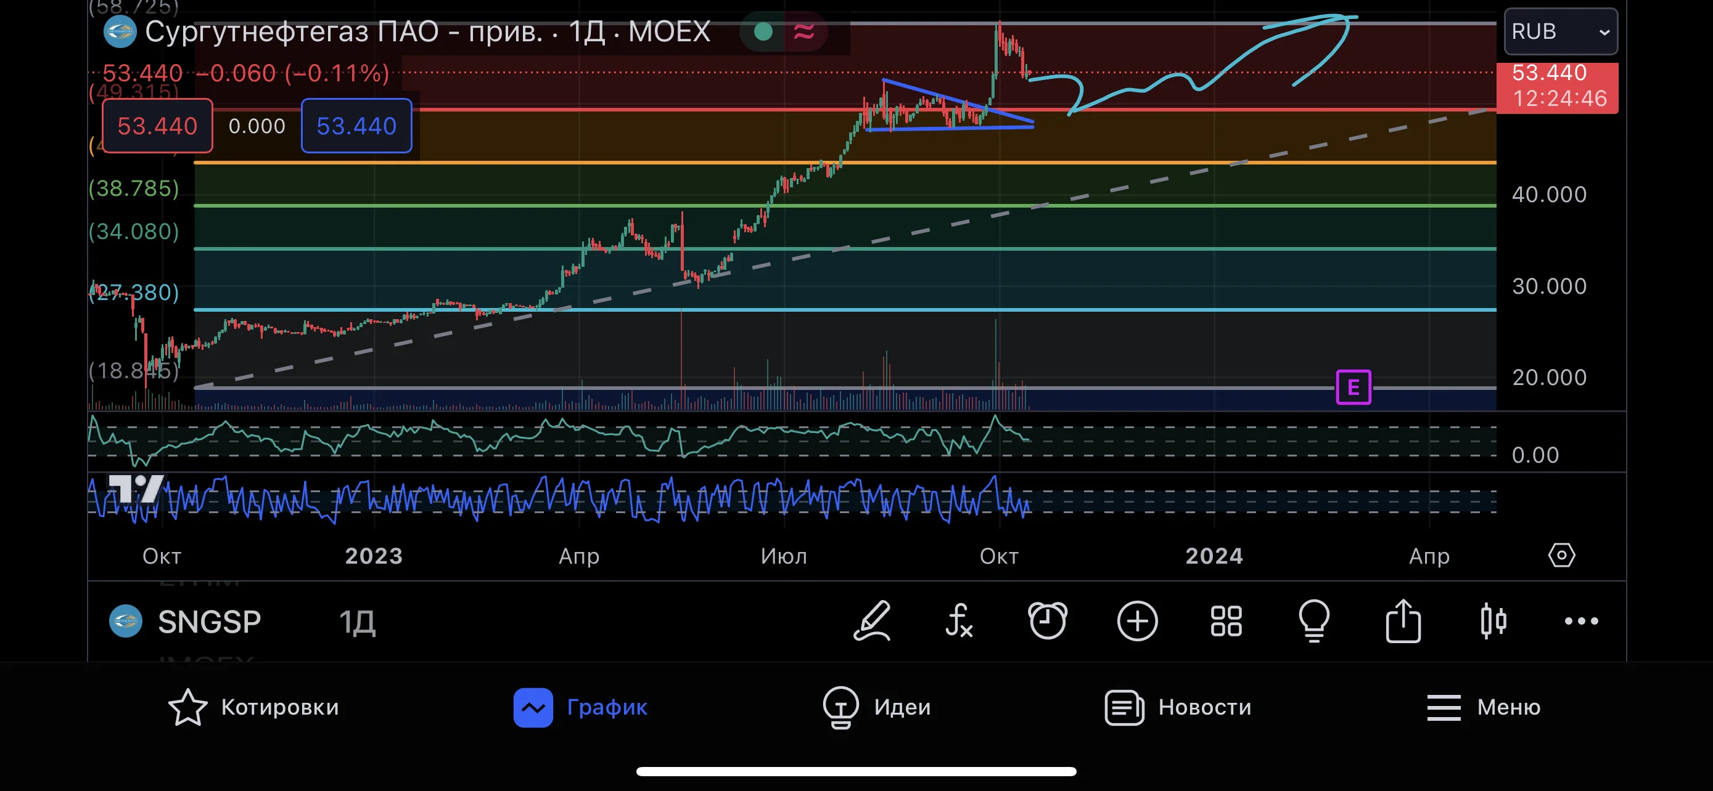The height and width of the screenshot is (791, 1713).
Task: Share the chart via share icon
Action: tap(1403, 620)
